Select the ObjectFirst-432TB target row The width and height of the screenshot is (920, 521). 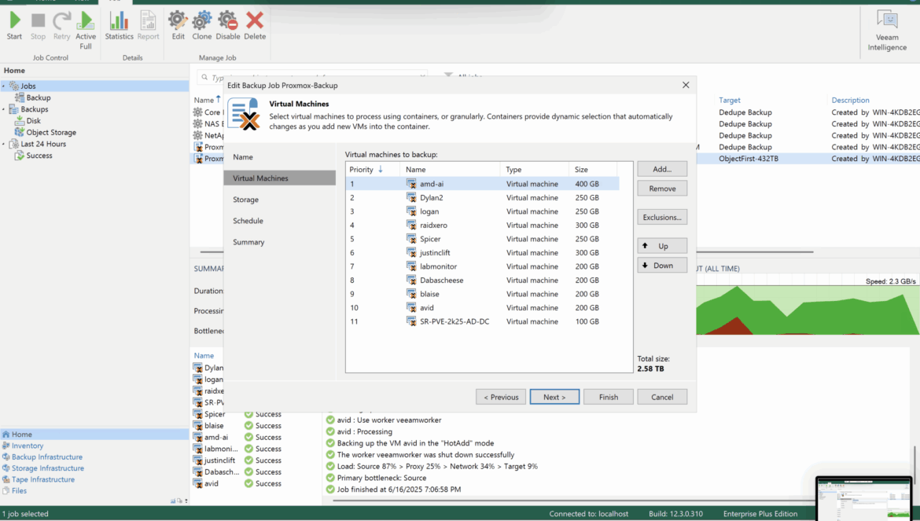coord(749,159)
